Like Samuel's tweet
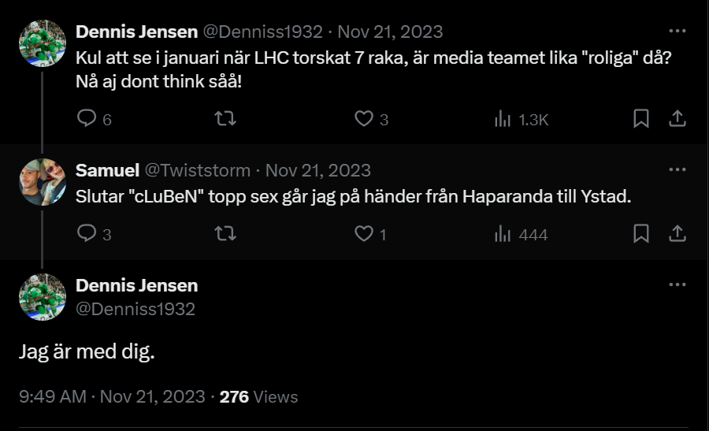709x431 pixels. tap(363, 234)
